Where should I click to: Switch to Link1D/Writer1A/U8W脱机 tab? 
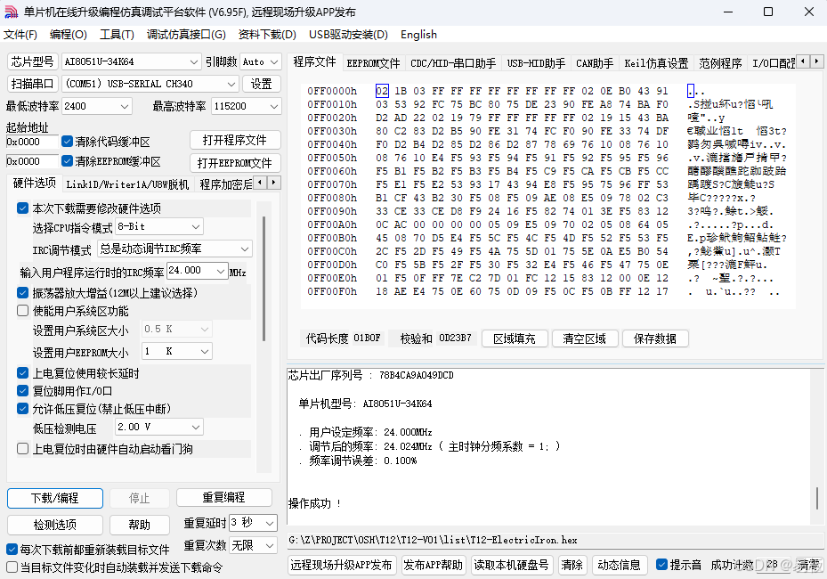(x=127, y=184)
